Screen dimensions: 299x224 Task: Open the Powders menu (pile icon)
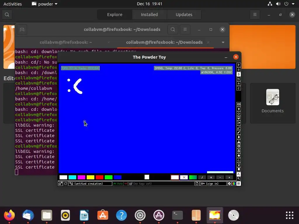click(x=239, y=141)
